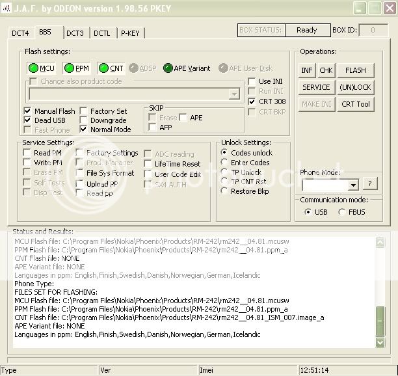This screenshot has width=398, height=376.
Task: Click the log scrollbar up arrow
Action: [380, 242]
